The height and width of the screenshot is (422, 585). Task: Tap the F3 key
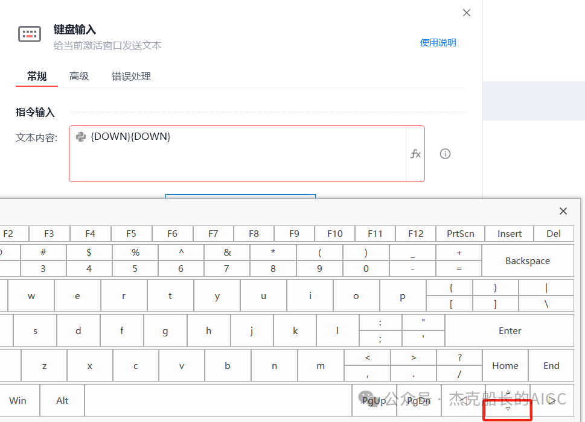49,233
